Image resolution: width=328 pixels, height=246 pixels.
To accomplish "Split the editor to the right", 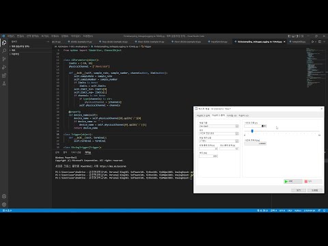I will click(x=320, y=42).
